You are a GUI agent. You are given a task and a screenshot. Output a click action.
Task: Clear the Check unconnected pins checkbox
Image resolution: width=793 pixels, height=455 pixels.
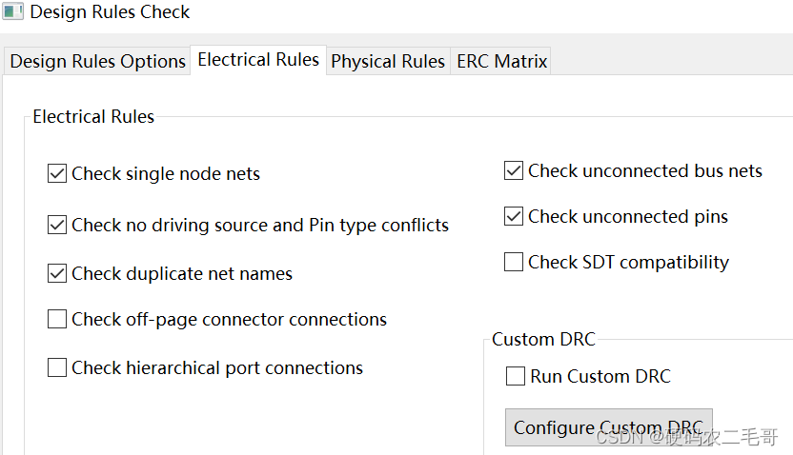pos(514,216)
